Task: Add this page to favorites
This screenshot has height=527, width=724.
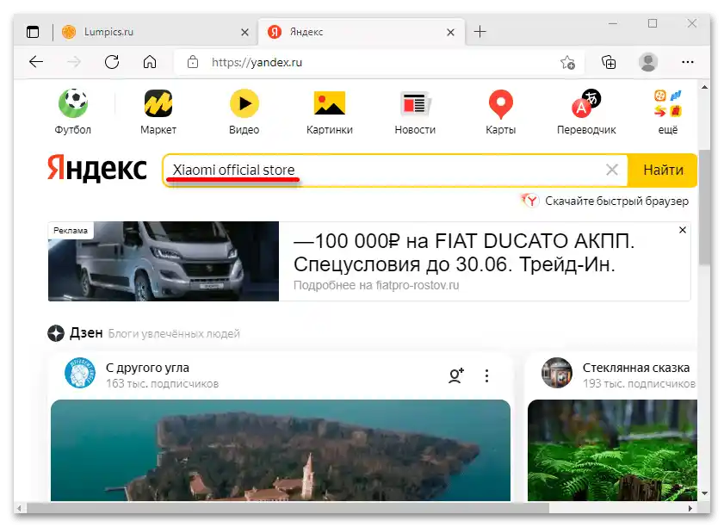Action: [567, 62]
